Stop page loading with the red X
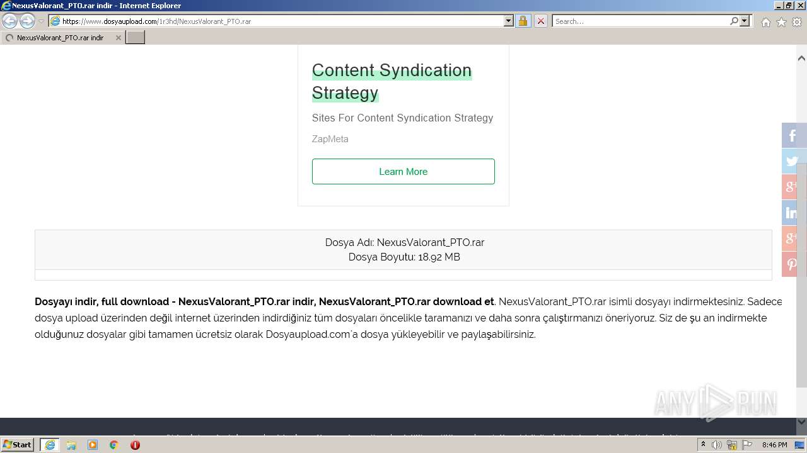This screenshot has height=453, width=807. point(540,21)
